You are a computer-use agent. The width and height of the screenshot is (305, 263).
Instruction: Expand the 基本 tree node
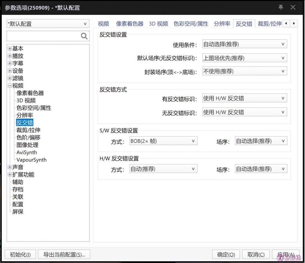[x=9, y=48]
